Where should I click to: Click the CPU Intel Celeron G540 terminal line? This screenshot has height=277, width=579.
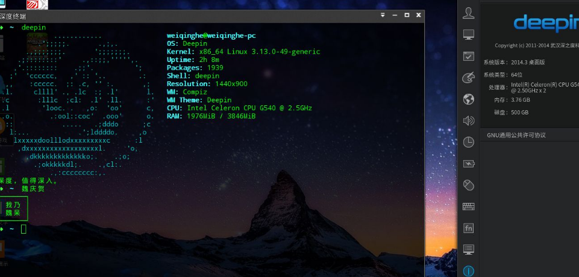(239, 108)
